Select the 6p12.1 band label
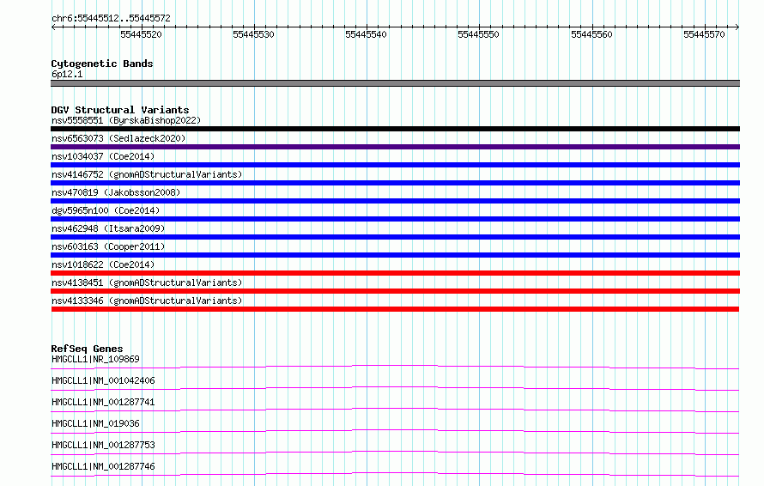Image resolution: width=764 pixels, height=486 pixels. point(67,74)
